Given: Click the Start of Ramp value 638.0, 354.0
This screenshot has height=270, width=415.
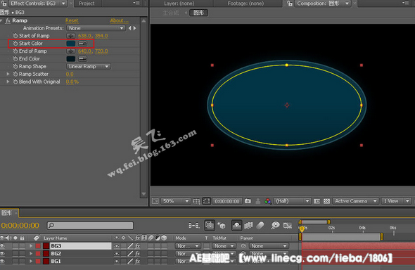Looking at the screenshot, I should tap(93, 36).
